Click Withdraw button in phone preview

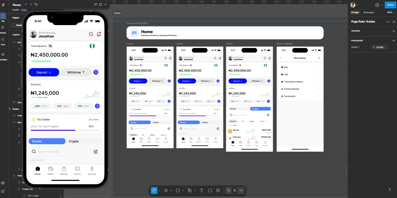[x=76, y=72]
